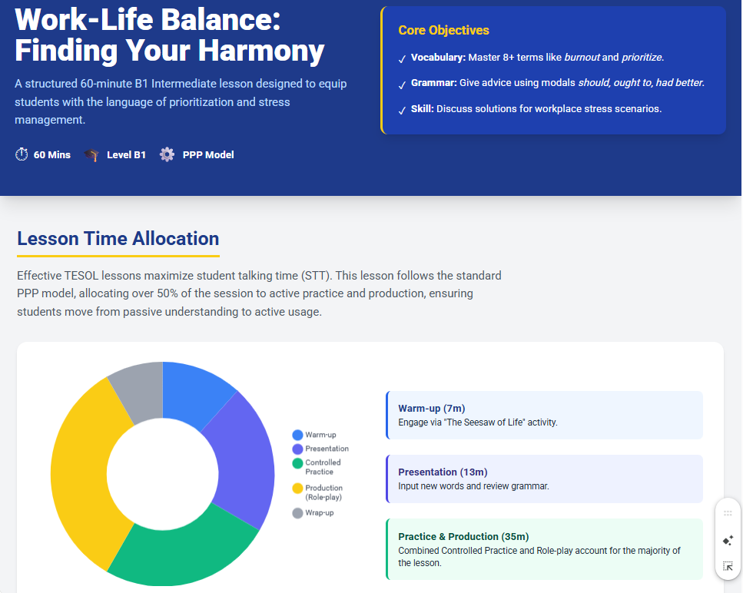The height and width of the screenshot is (593, 743).
Task: Click the gear icon beside PPP Model
Action: click(x=167, y=155)
